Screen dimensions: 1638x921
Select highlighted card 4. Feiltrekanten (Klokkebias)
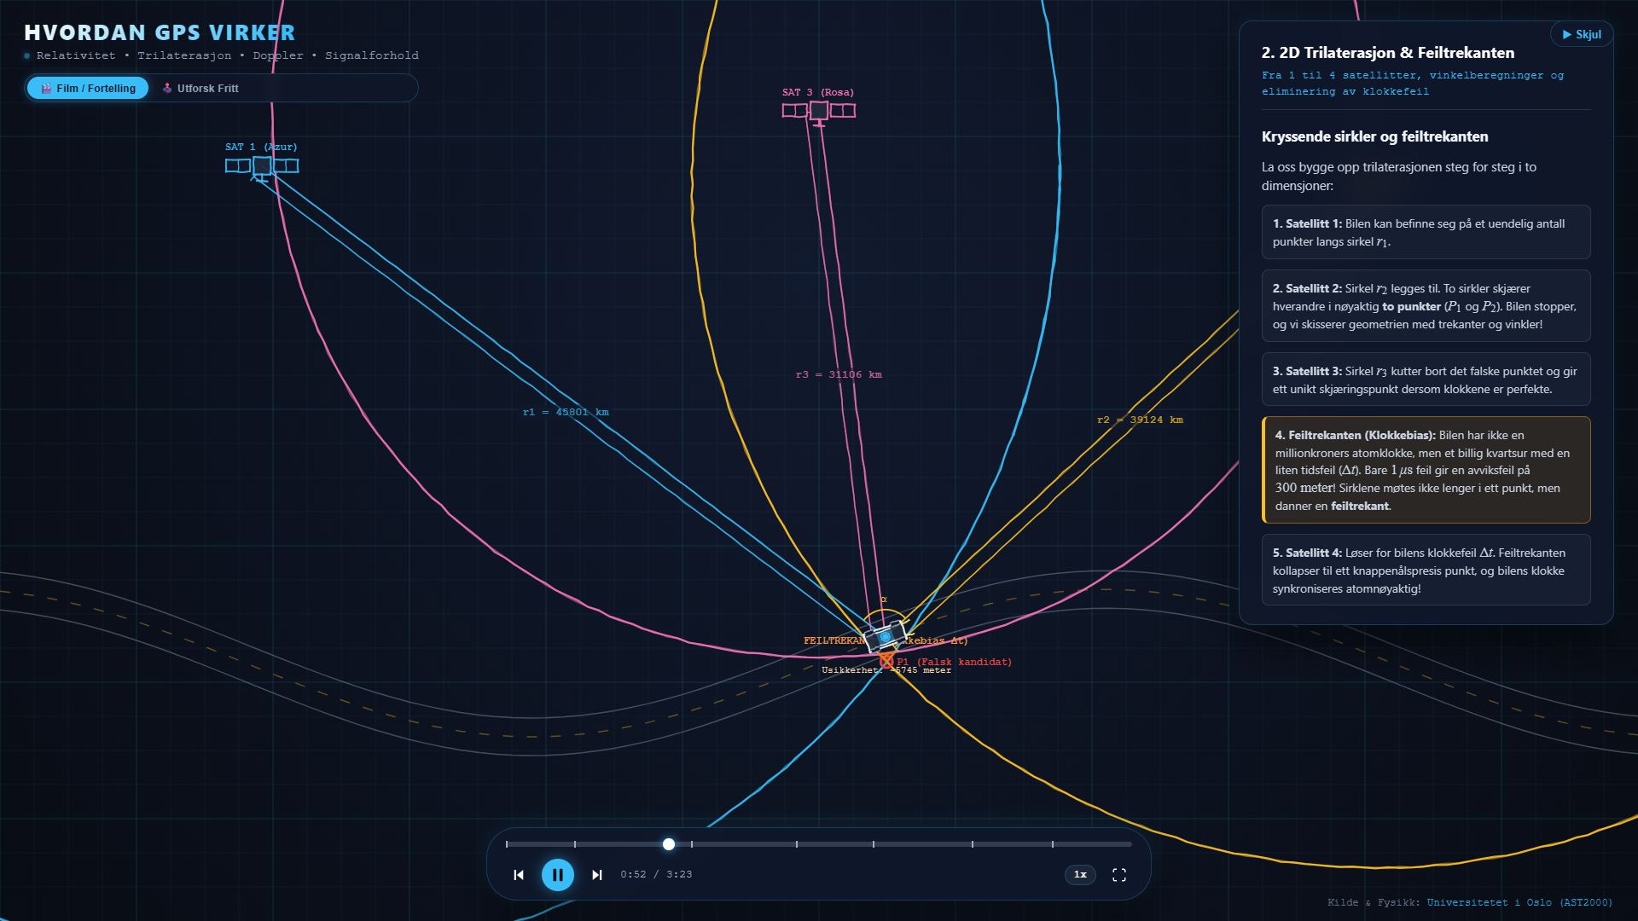1426,470
